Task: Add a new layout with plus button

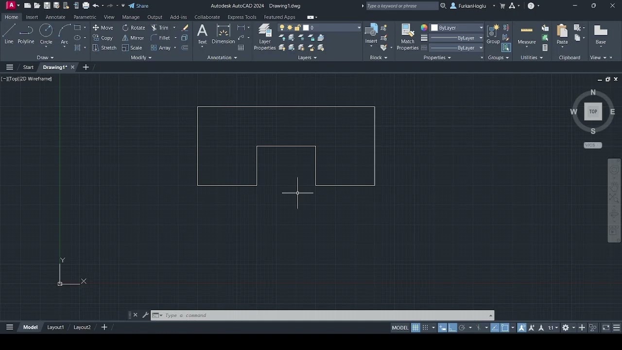Action: click(x=104, y=327)
